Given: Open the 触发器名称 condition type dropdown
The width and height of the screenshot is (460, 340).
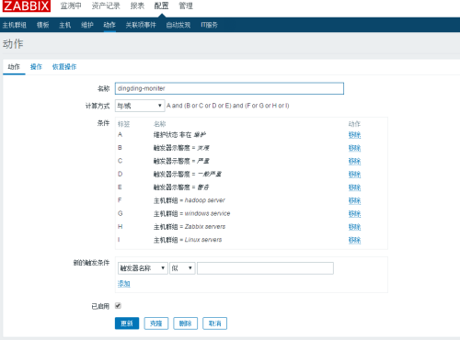Looking at the screenshot, I should [x=143, y=268].
